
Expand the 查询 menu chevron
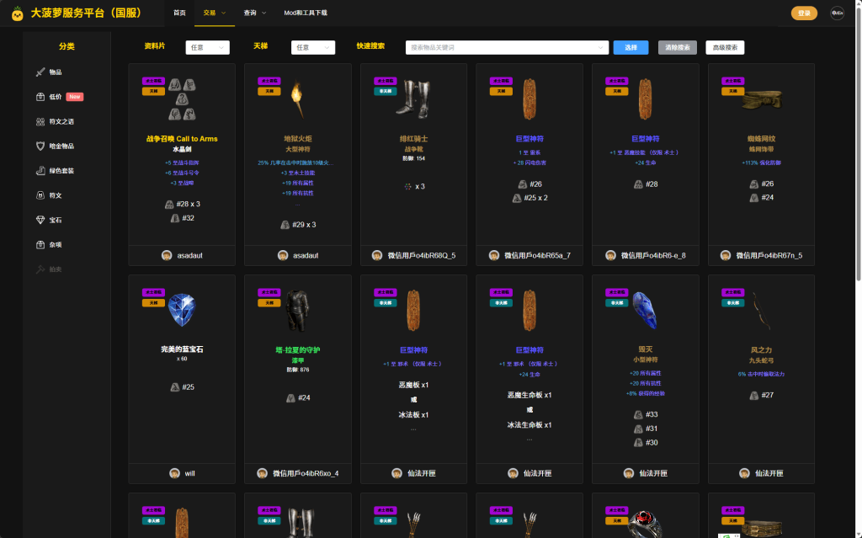(x=263, y=13)
